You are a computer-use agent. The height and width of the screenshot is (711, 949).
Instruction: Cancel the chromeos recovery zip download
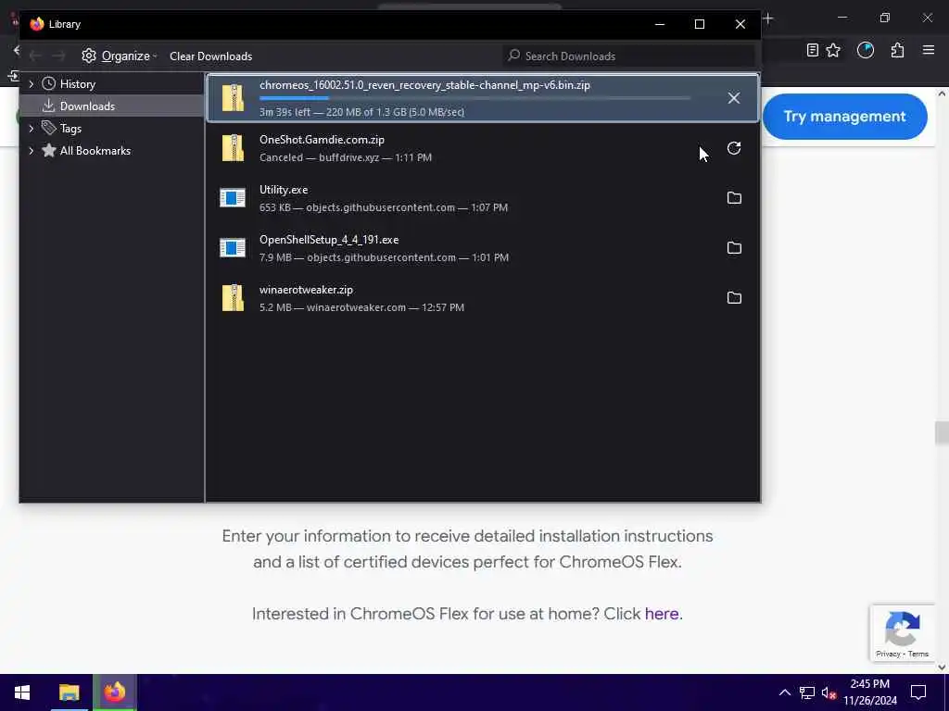(734, 98)
